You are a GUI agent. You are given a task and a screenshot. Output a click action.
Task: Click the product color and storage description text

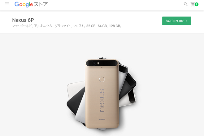coord(67,26)
